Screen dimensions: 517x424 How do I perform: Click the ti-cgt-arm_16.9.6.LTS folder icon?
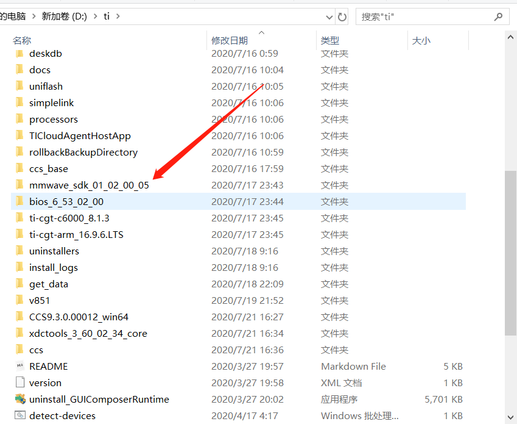[x=19, y=234]
